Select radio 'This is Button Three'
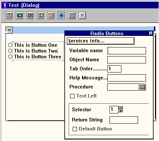 click(10, 57)
